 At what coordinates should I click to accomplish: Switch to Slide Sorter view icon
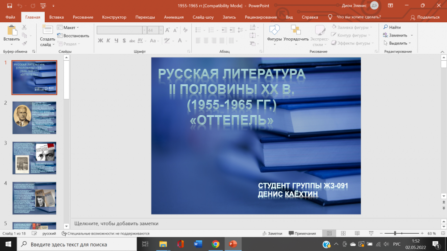[x=343, y=233]
